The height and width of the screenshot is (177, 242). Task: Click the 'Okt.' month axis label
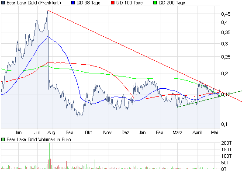point(89,132)
